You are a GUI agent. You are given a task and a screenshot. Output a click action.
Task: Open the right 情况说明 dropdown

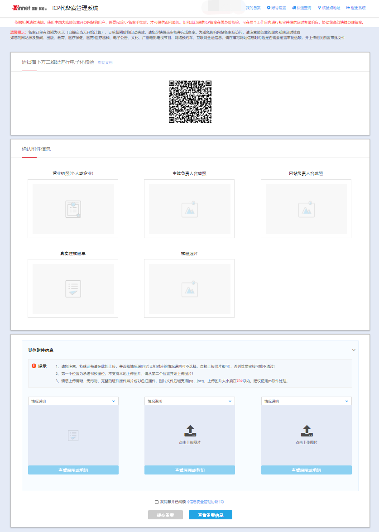point(306,401)
